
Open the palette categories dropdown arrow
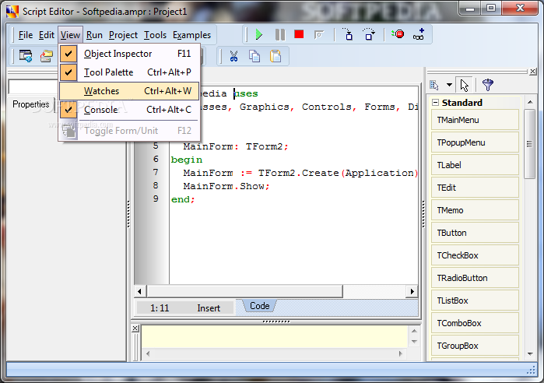pyautogui.click(x=449, y=85)
